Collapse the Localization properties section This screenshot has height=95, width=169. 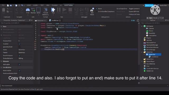pyautogui.click(x=1, y=67)
